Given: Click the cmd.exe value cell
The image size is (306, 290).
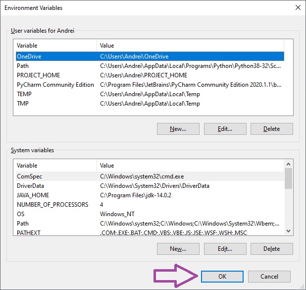Looking at the screenshot, I should (x=142, y=176).
